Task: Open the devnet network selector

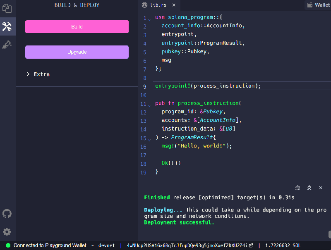Action: (106, 245)
